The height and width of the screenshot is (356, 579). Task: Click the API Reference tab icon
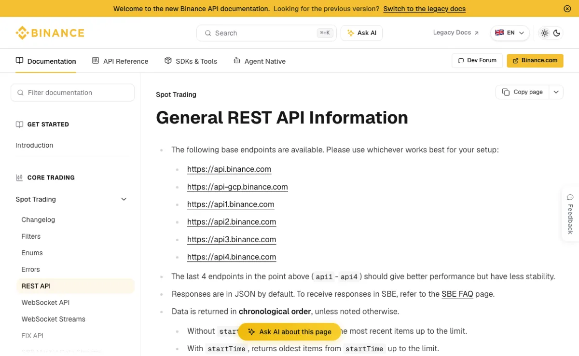[x=96, y=61]
